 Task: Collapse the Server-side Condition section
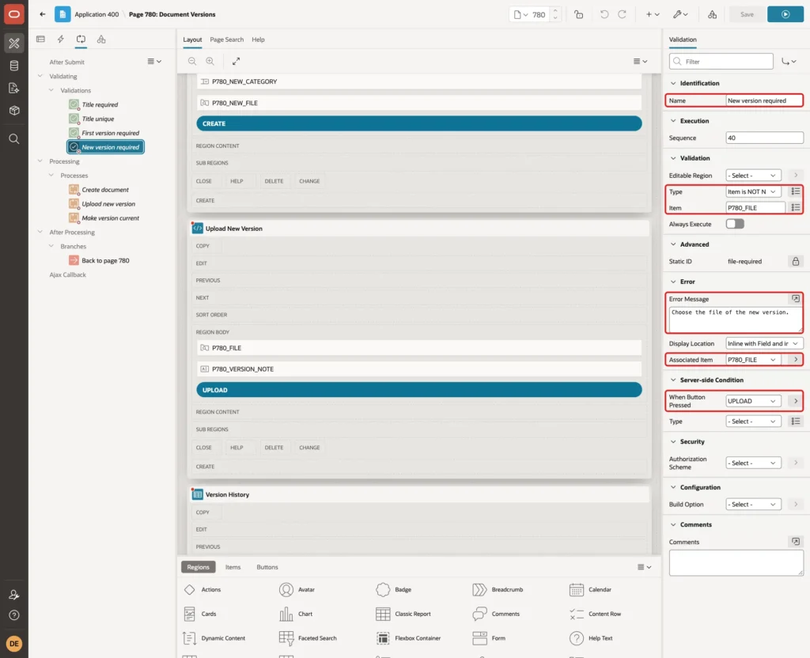pos(673,380)
